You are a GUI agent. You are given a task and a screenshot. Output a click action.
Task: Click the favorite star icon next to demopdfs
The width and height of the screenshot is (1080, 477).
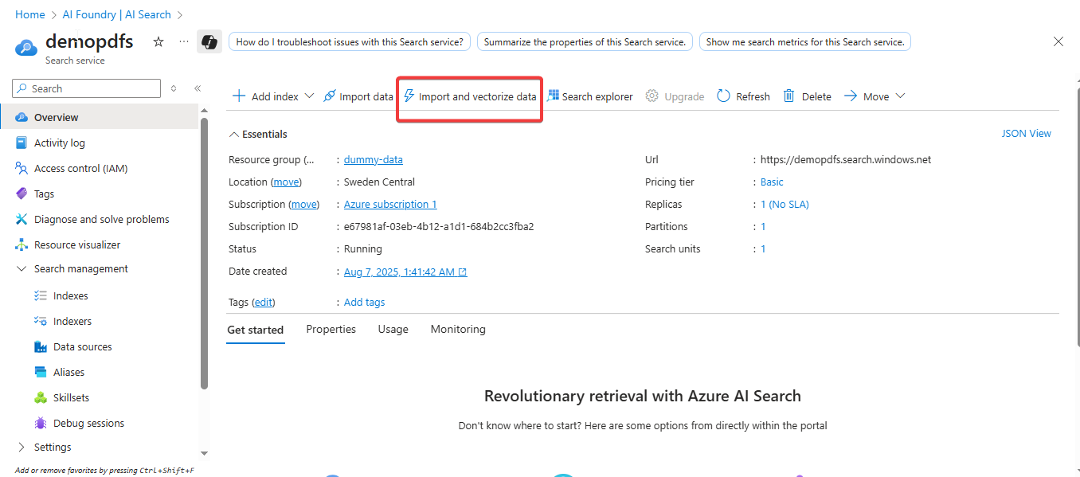coord(158,41)
